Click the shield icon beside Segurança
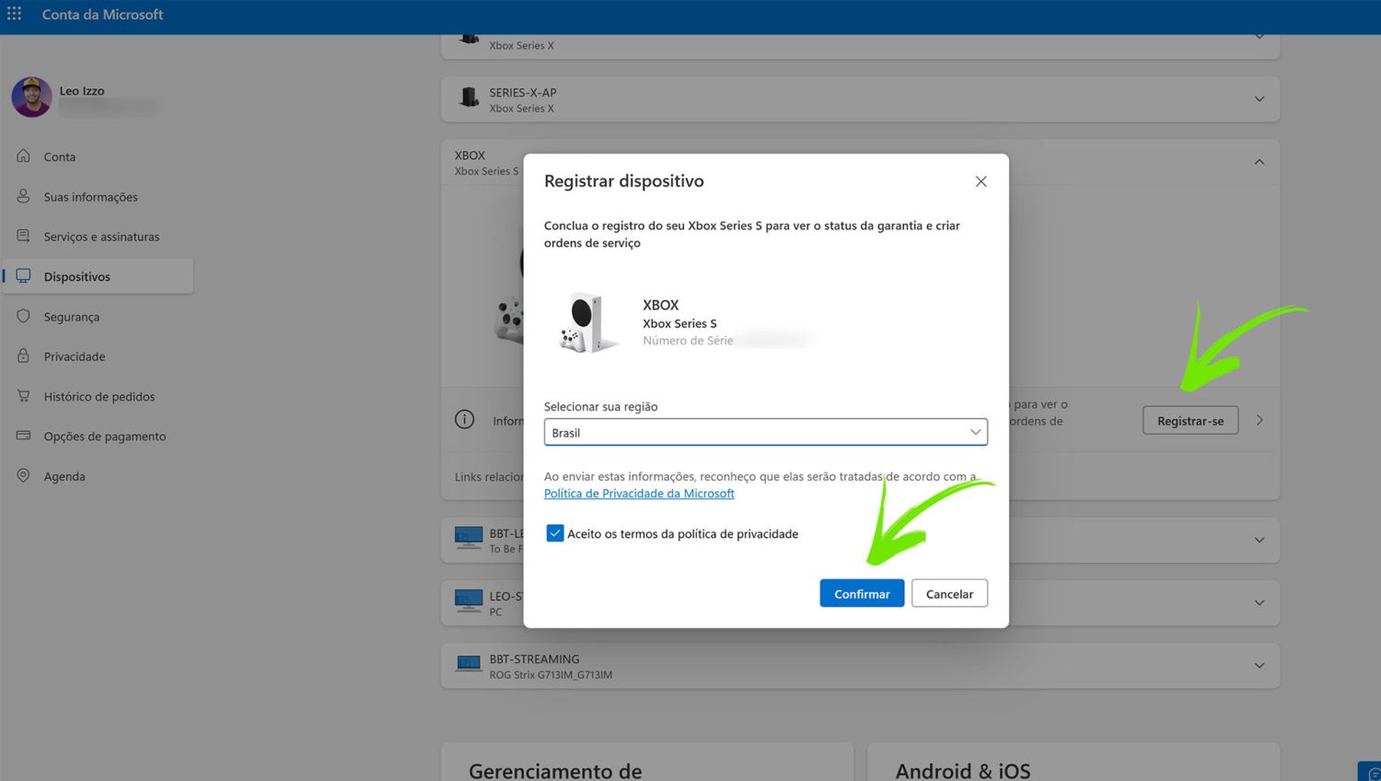1381x781 pixels. 24,316
